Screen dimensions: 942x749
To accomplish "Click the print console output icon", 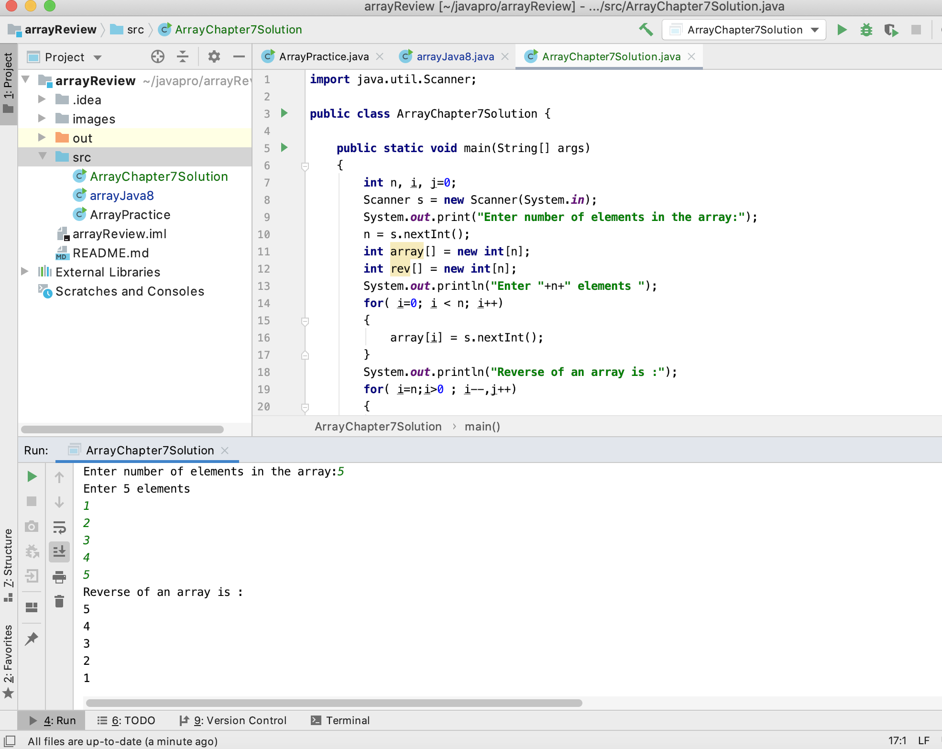I will (x=59, y=577).
